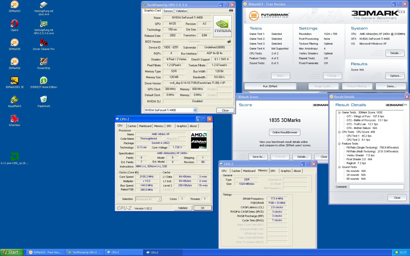410x256 pixels.
Task: Switch to 3DMark03 taskbar button
Action: [46, 252]
